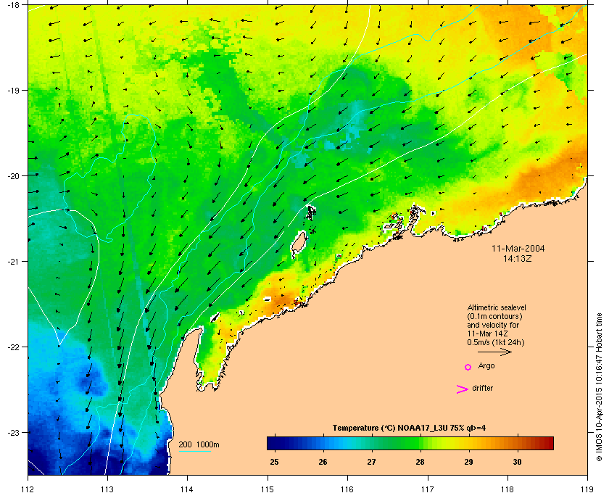Click the longitude axis label 116

tap(347, 489)
